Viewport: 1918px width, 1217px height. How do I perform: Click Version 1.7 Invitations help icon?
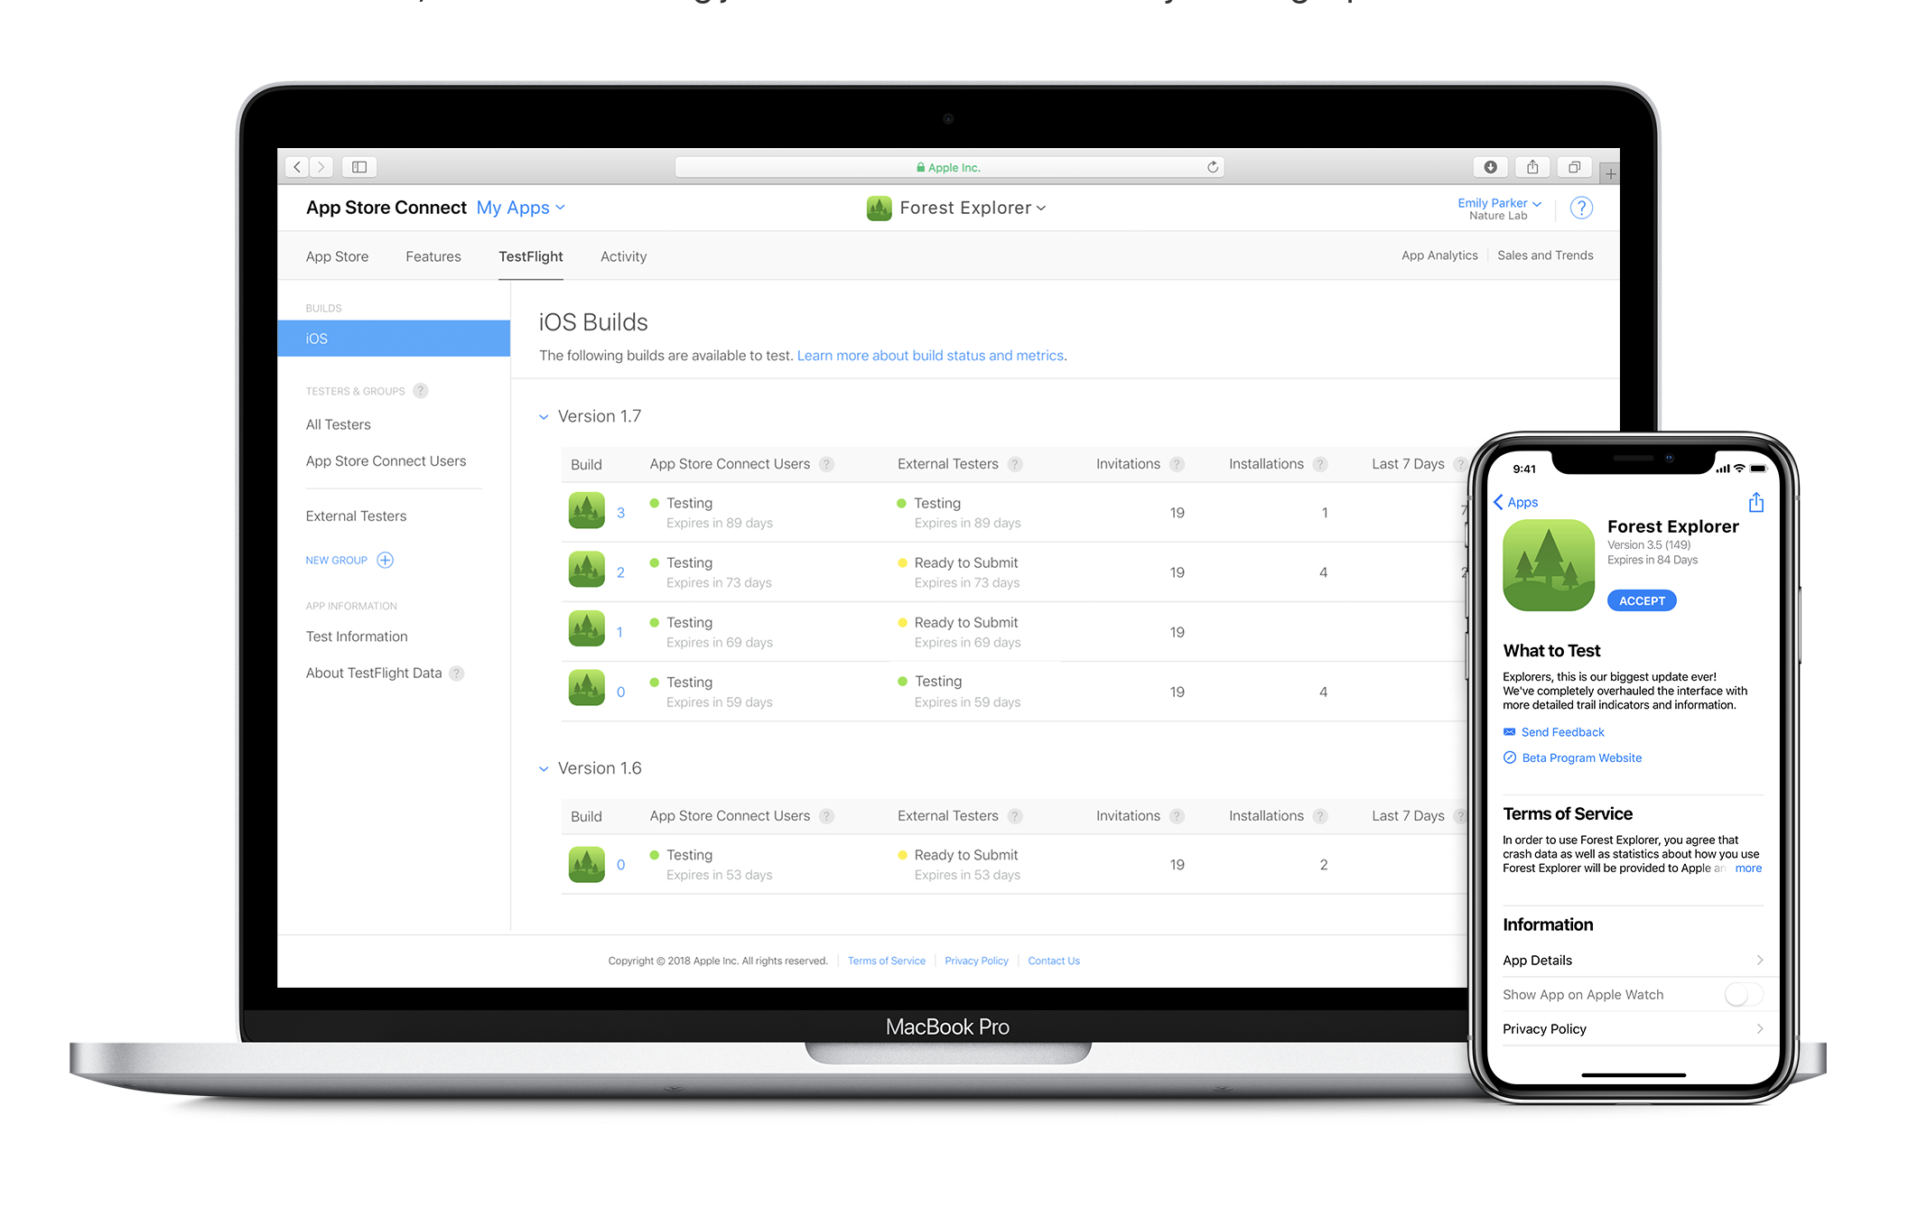1177,464
